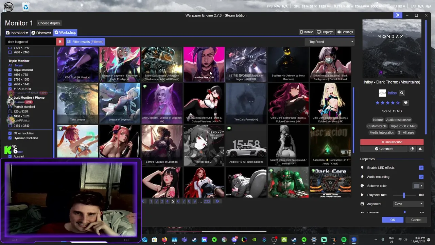Show hidden tray icons chevron
Viewport: 435px width, 245px height.
coord(376,240)
